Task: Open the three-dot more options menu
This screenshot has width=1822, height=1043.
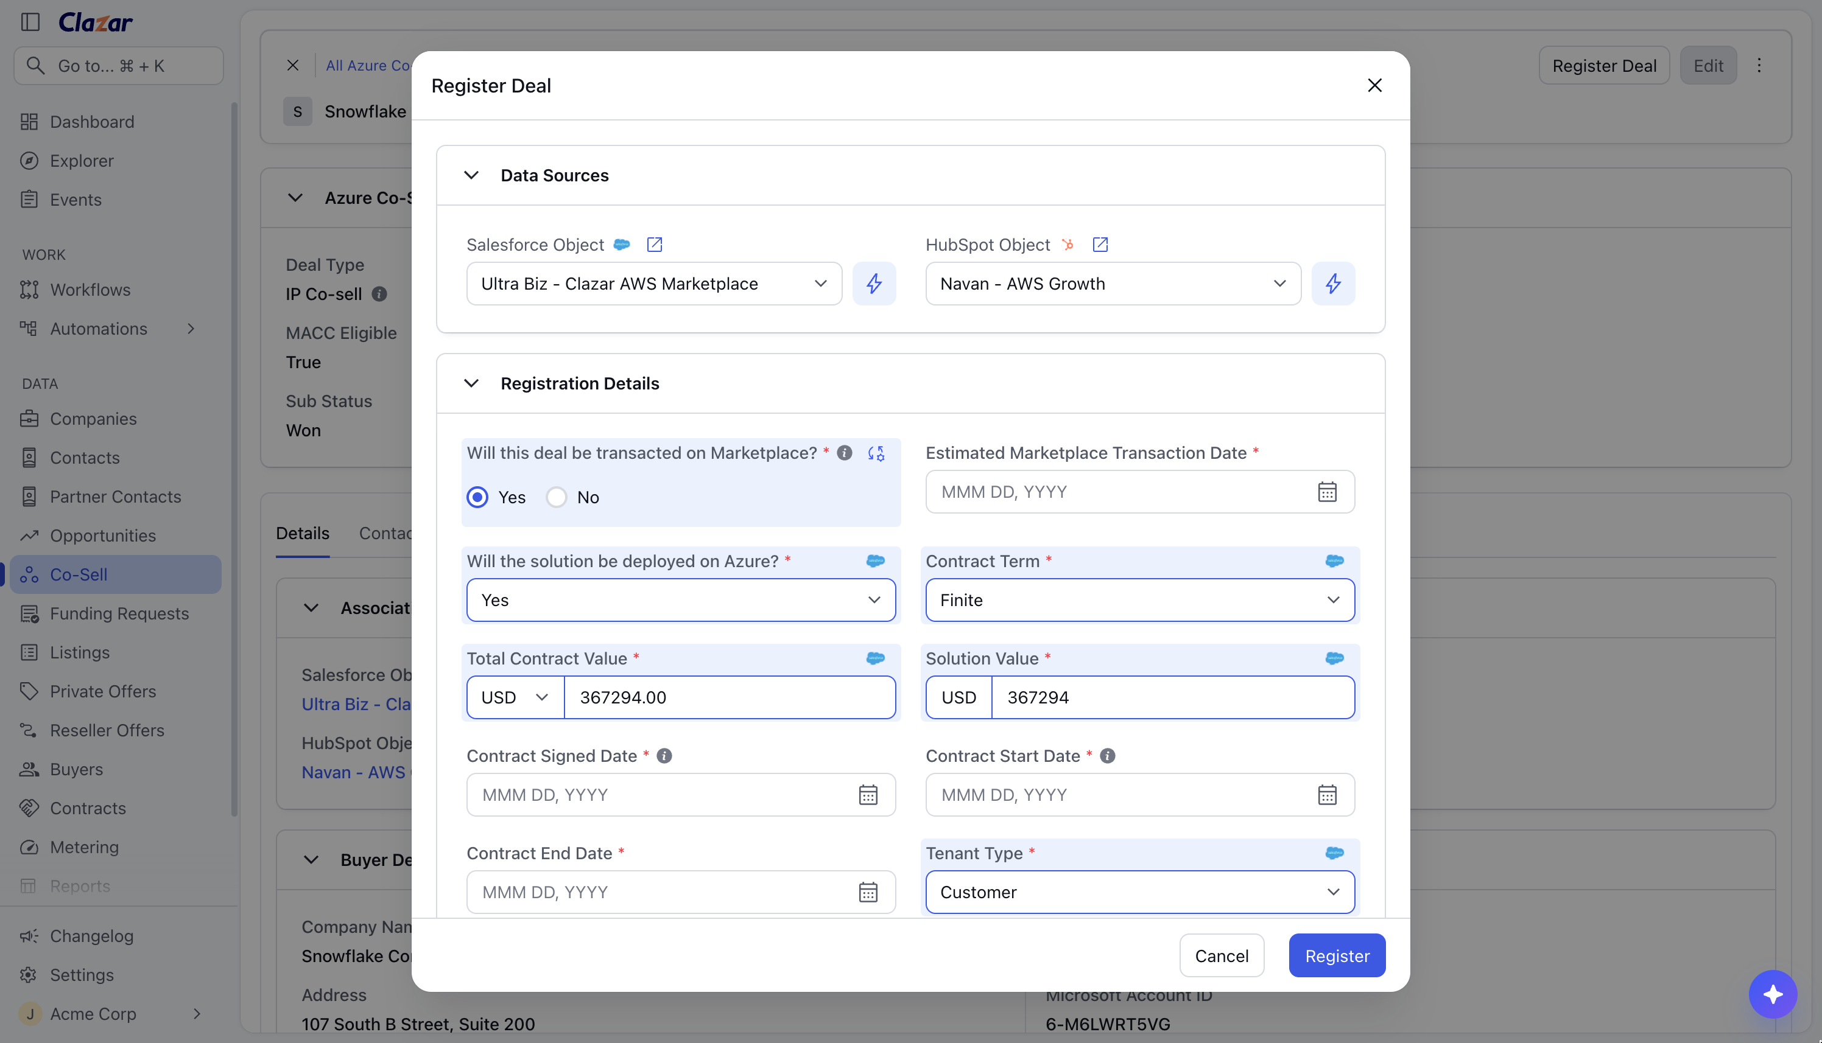Action: point(1759,65)
